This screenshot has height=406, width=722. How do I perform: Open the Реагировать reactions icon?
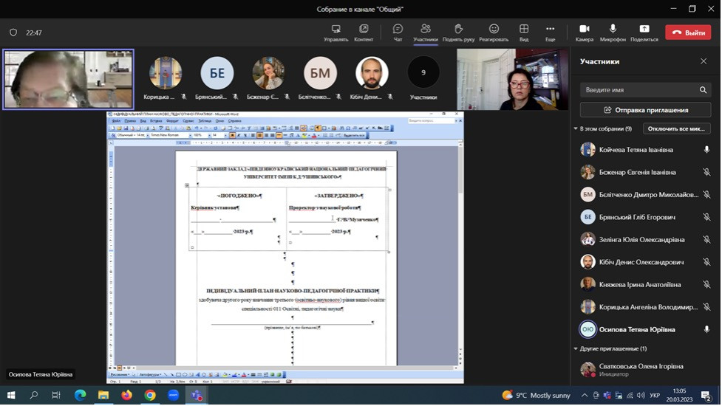point(494,32)
